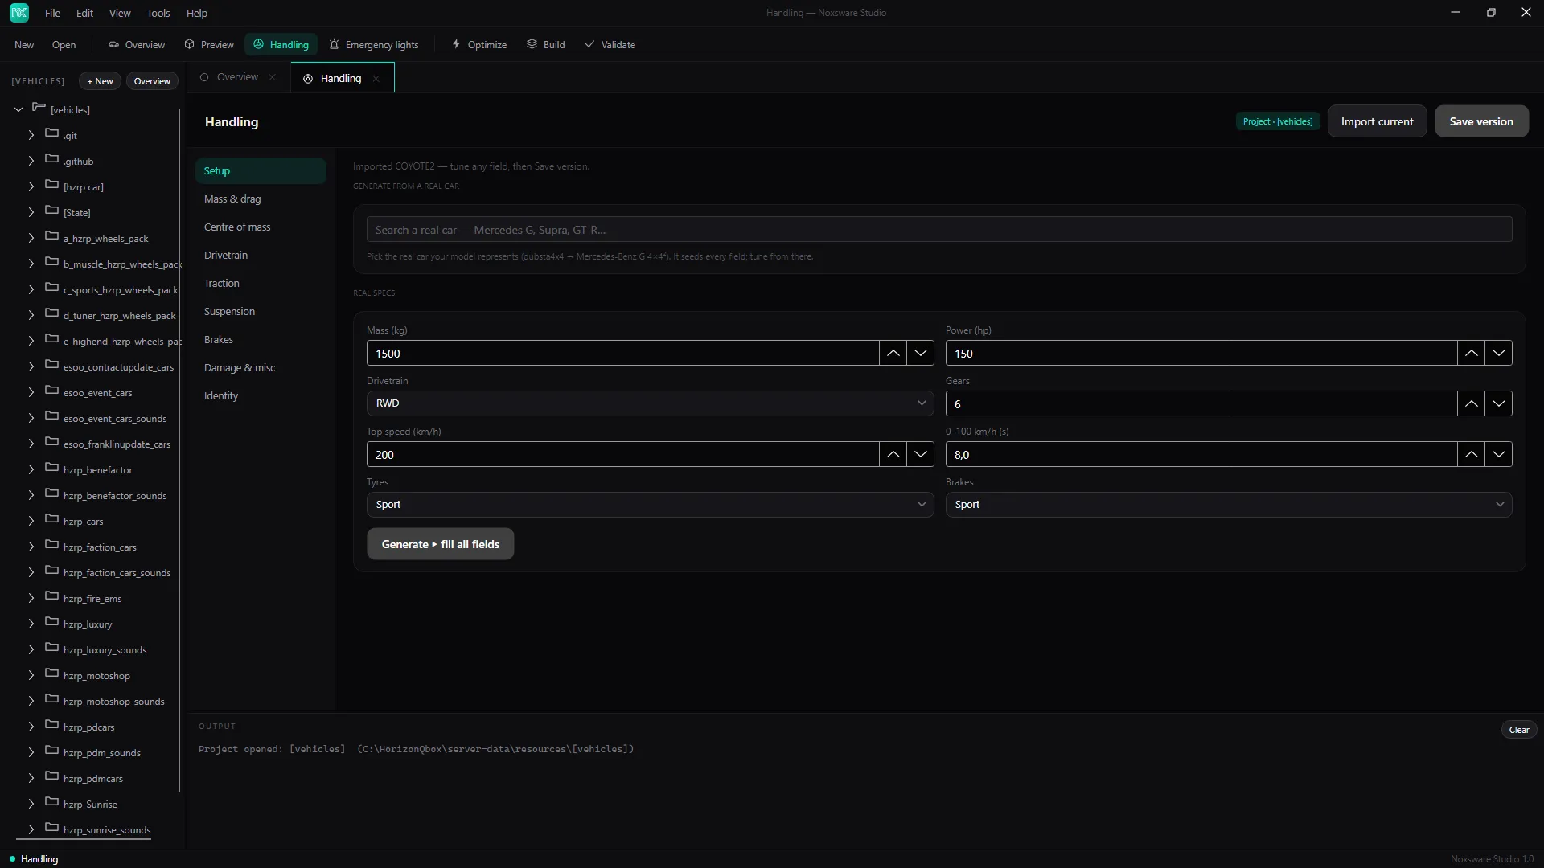
Task: Open the Tyres dropdown
Action: [x=650, y=505]
